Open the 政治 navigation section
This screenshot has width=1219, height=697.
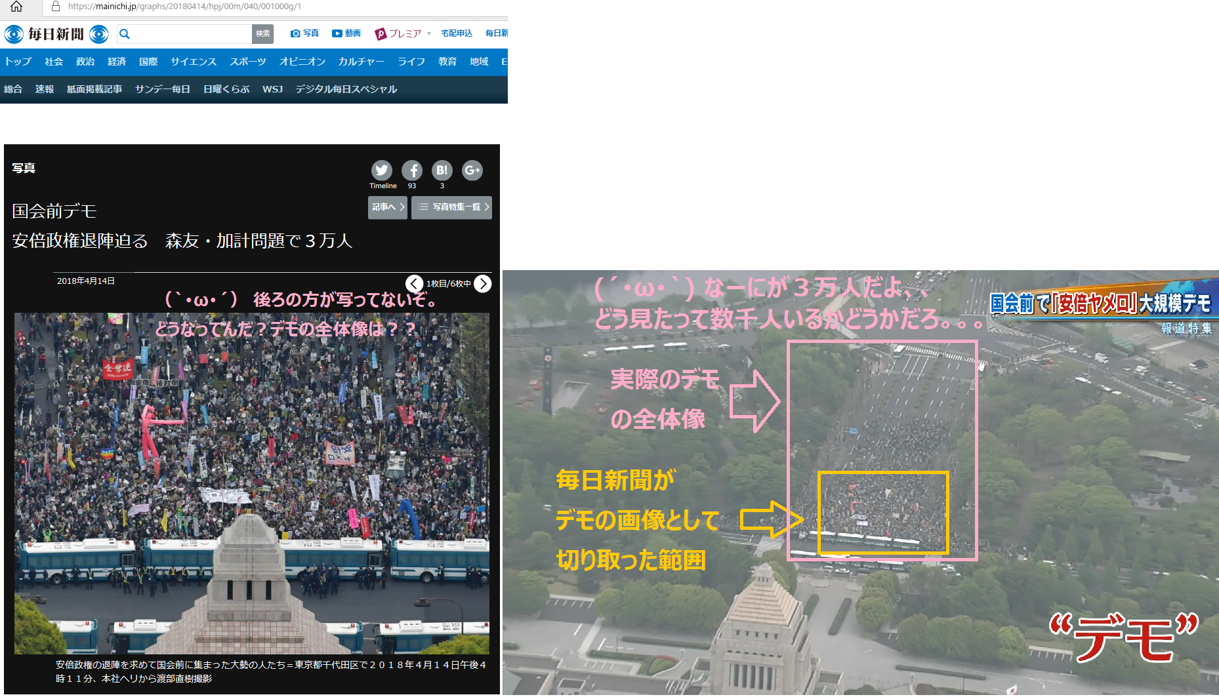coord(85,62)
